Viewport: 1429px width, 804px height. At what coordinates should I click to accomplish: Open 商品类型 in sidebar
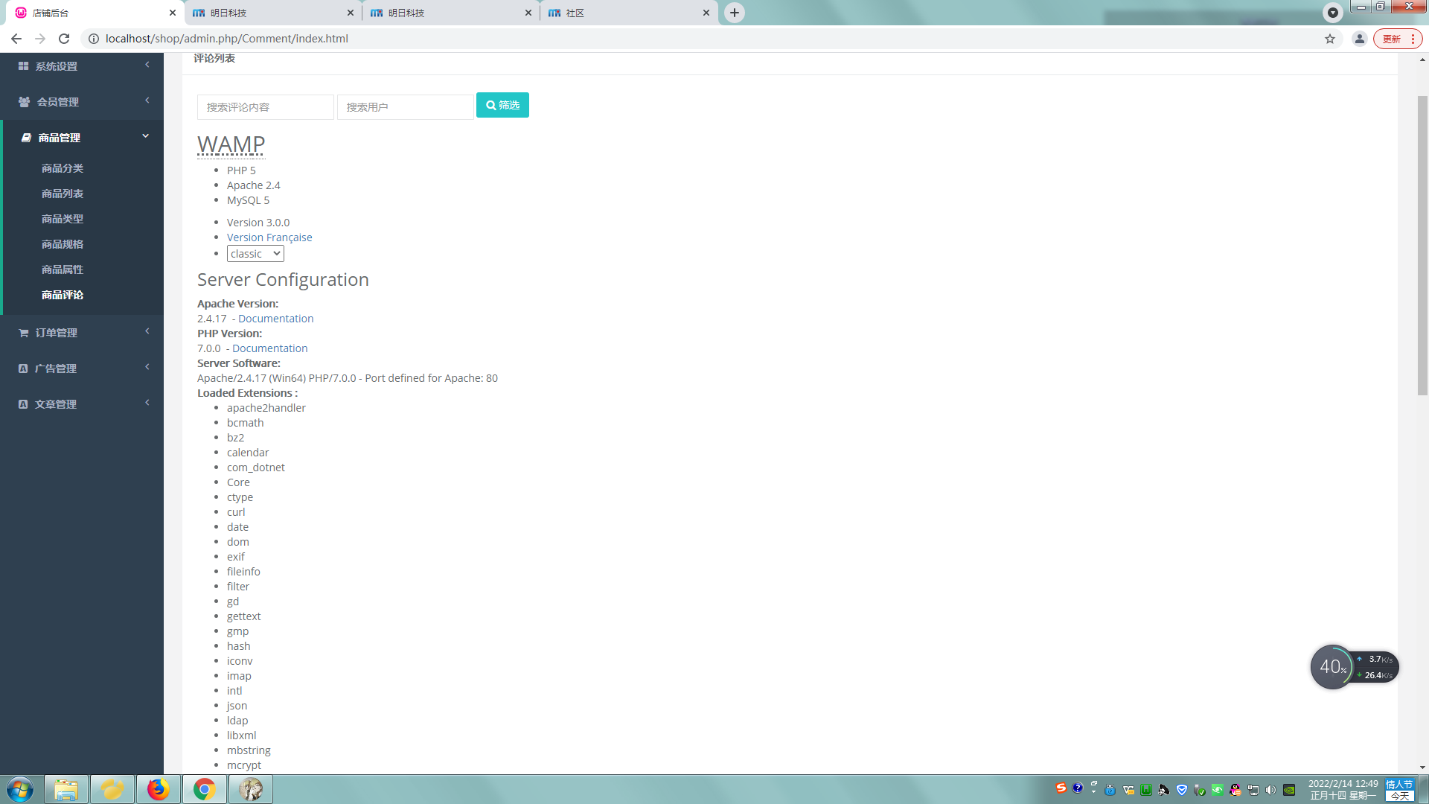tap(63, 219)
